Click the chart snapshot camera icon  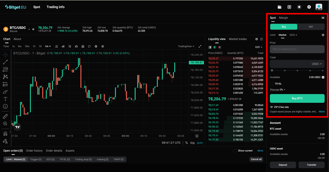(76, 46)
